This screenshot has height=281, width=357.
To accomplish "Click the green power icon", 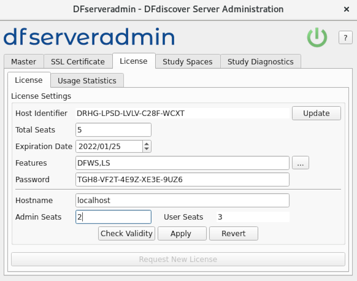I will coord(317,37).
